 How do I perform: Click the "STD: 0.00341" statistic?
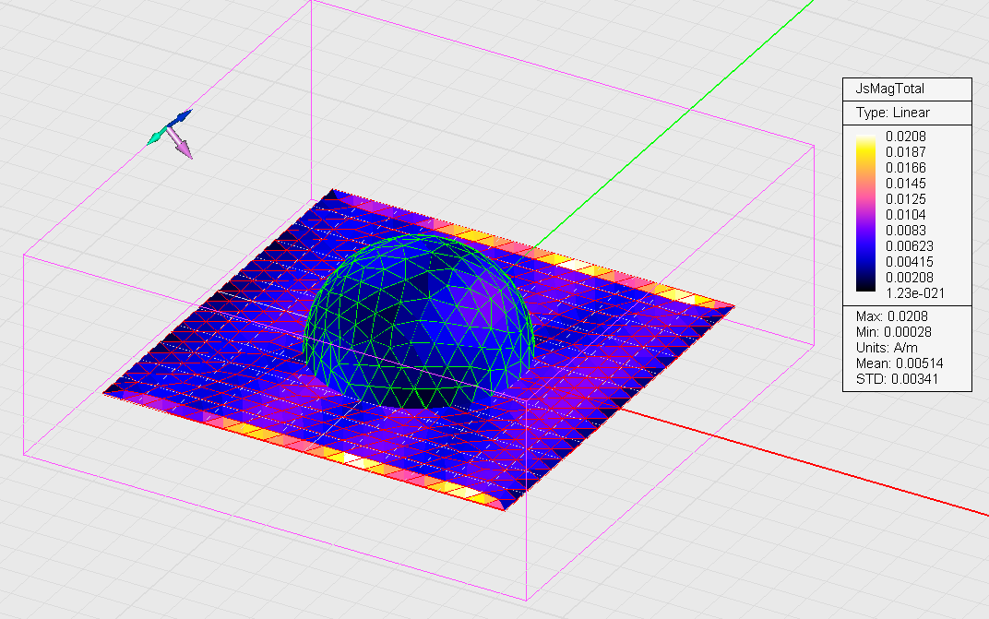pos(899,379)
